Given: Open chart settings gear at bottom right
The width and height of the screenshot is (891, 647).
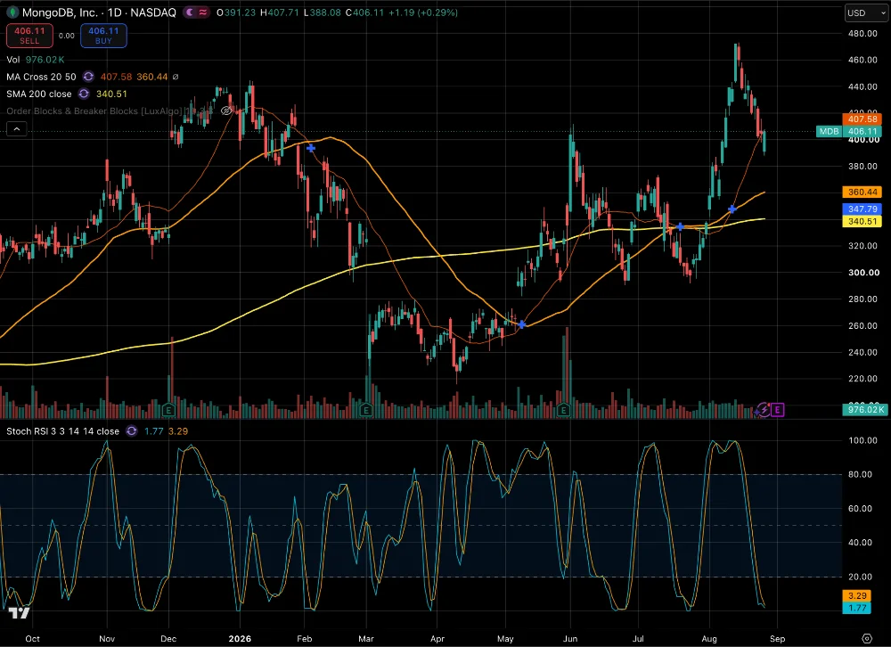Looking at the screenshot, I should point(867,638).
